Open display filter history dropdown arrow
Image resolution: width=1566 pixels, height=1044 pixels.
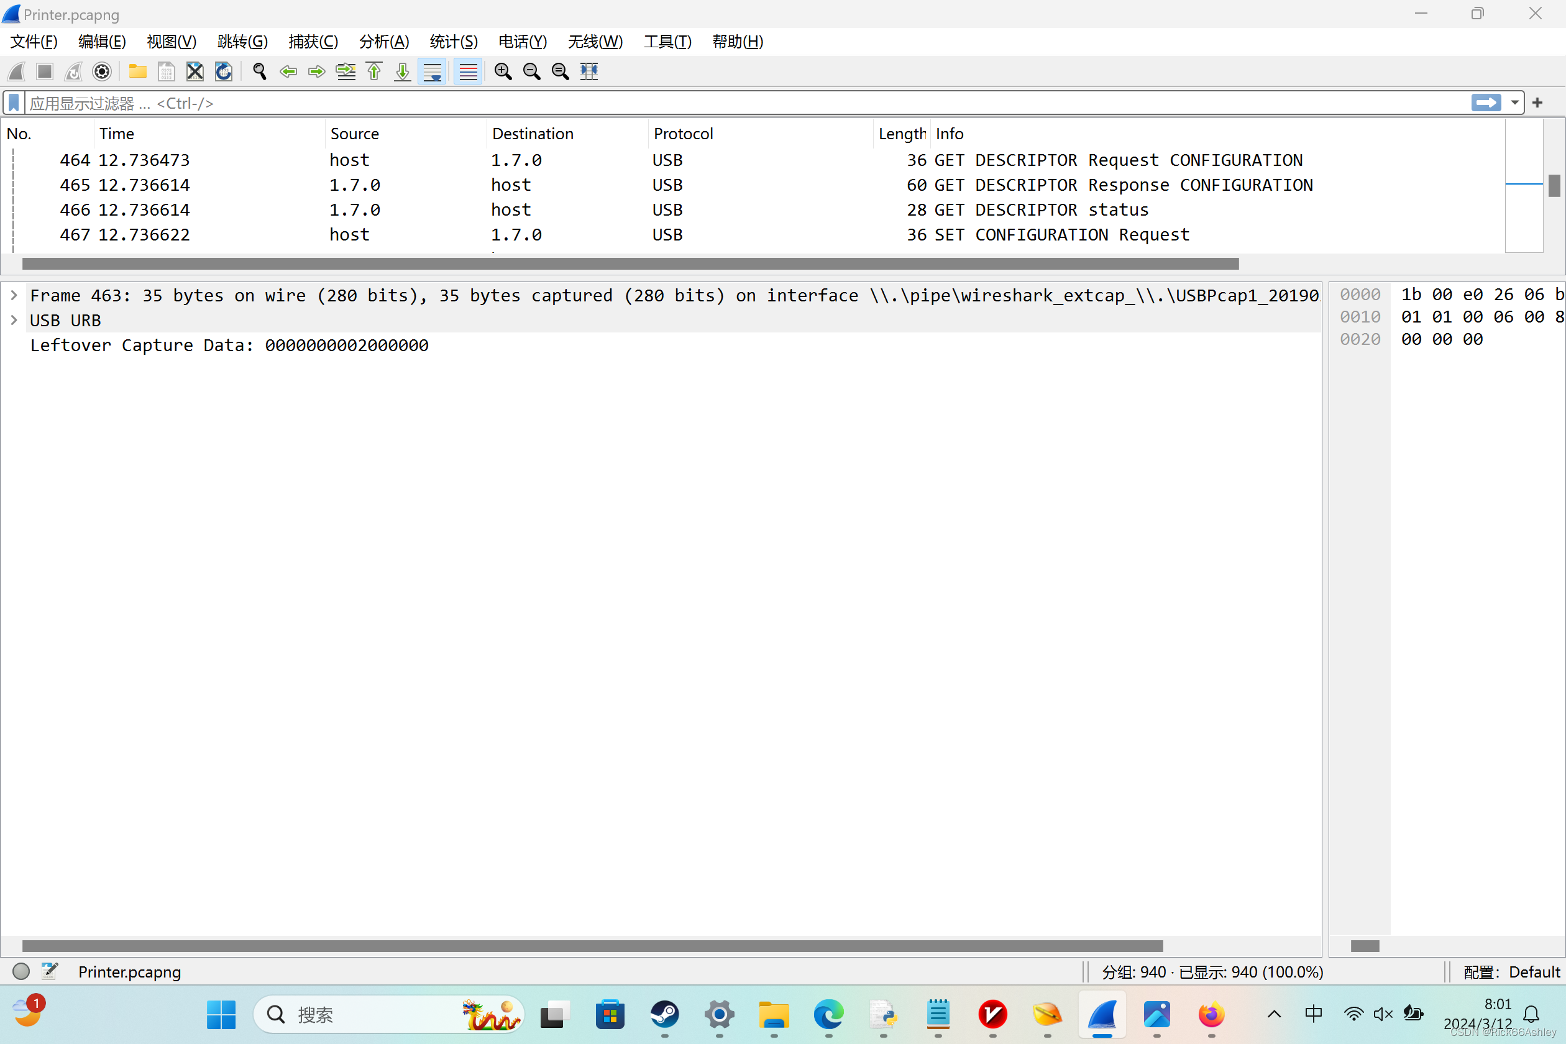[1515, 103]
